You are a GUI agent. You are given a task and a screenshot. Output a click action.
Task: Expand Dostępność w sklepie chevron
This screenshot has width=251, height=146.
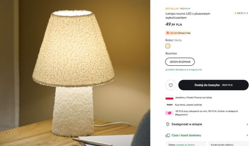(247, 124)
